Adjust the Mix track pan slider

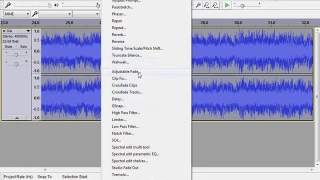tap(16, 64)
